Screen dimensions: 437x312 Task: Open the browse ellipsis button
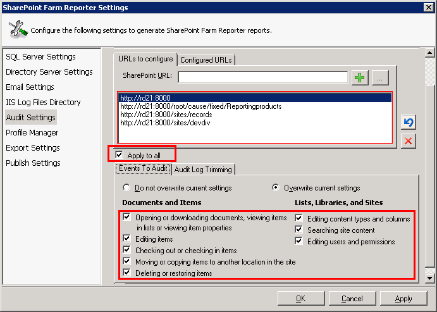click(x=380, y=77)
